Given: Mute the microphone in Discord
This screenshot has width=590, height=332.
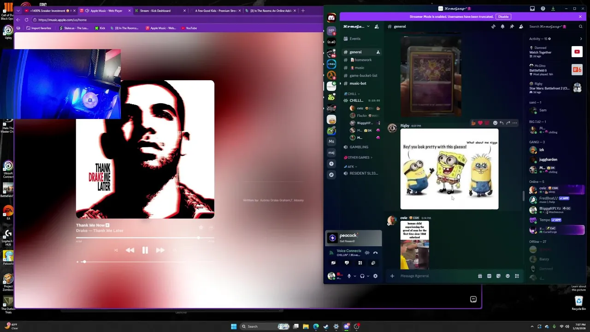Looking at the screenshot, I should coord(349,276).
